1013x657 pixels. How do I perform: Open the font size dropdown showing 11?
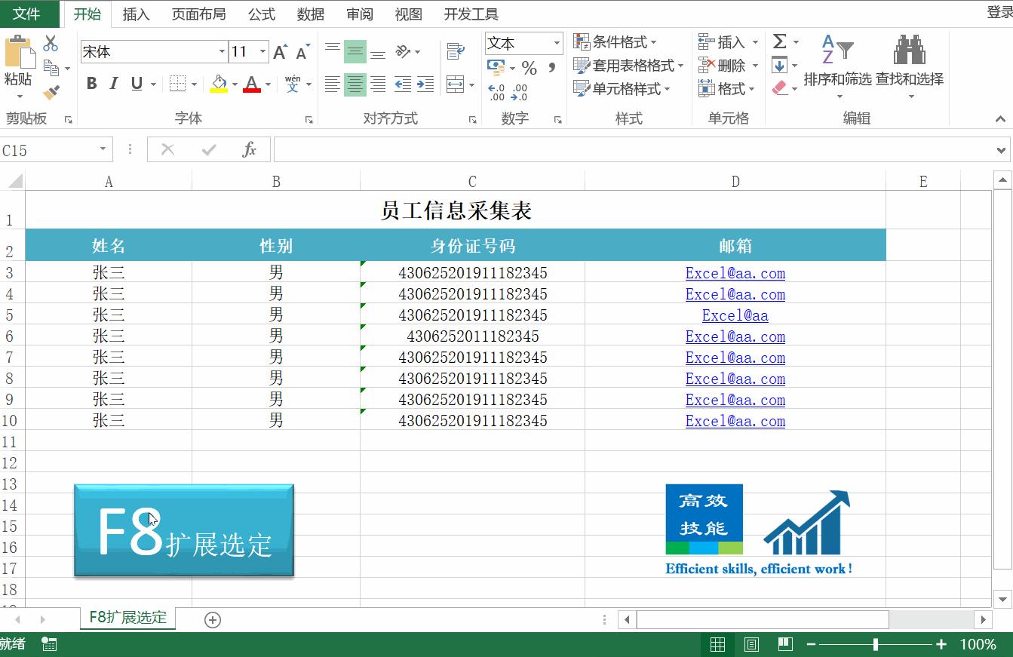[262, 51]
